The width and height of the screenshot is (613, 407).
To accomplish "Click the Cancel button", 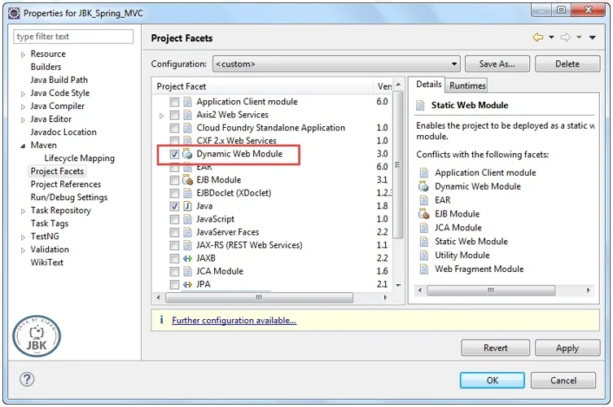I will [563, 380].
